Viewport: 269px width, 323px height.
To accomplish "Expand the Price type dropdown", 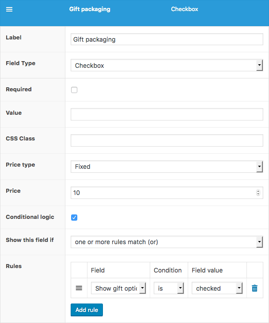I will pos(167,167).
